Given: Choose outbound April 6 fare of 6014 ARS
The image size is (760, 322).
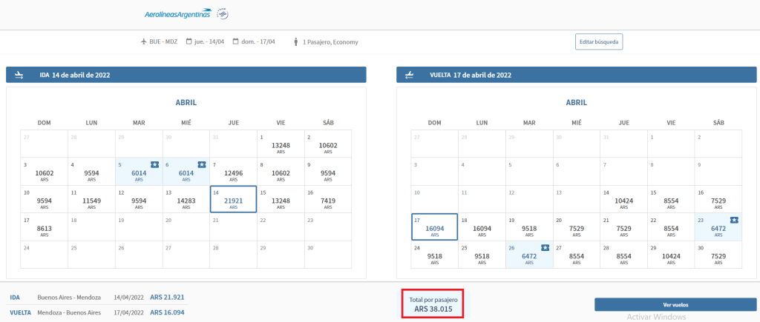Looking at the screenshot, I should (186, 172).
